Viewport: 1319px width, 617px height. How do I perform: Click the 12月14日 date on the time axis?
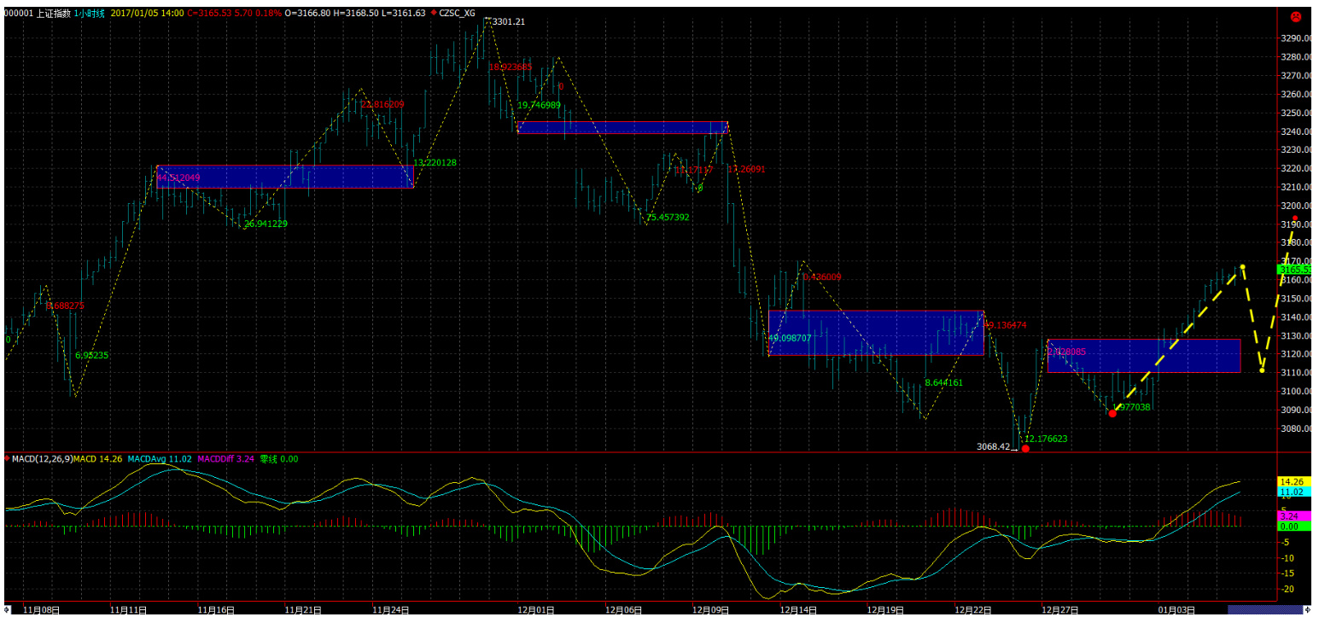[x=801, y=610]
